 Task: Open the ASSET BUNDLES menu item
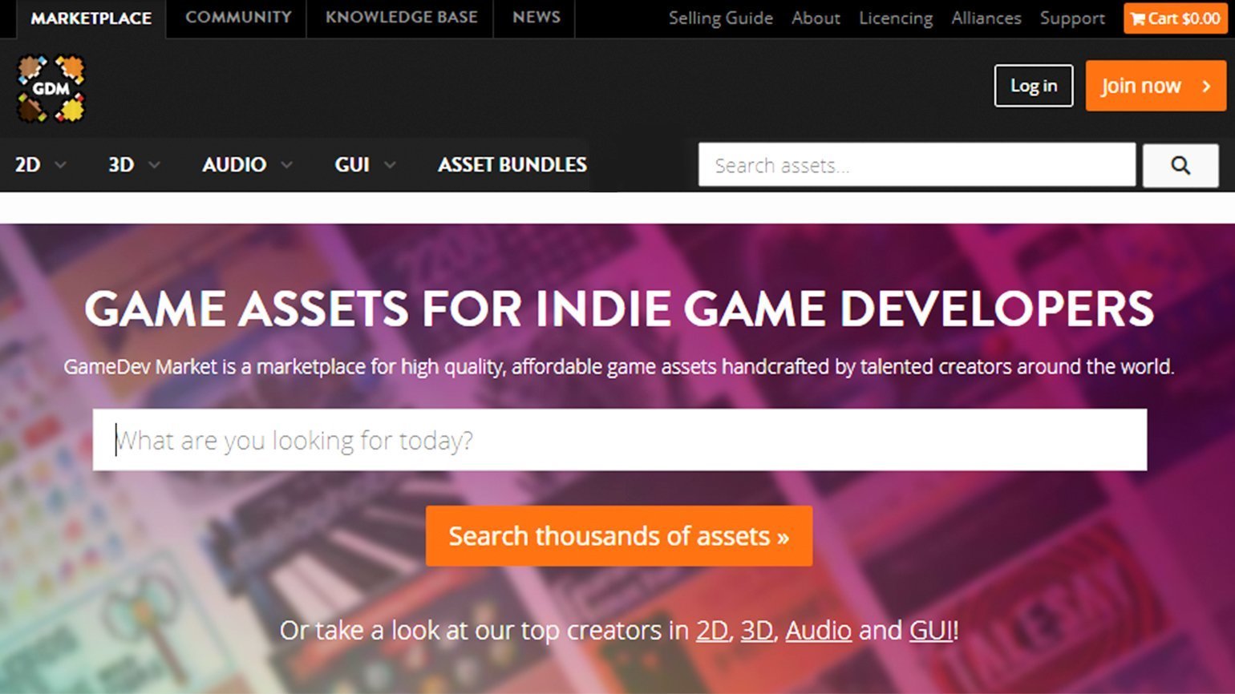point(512,165)
